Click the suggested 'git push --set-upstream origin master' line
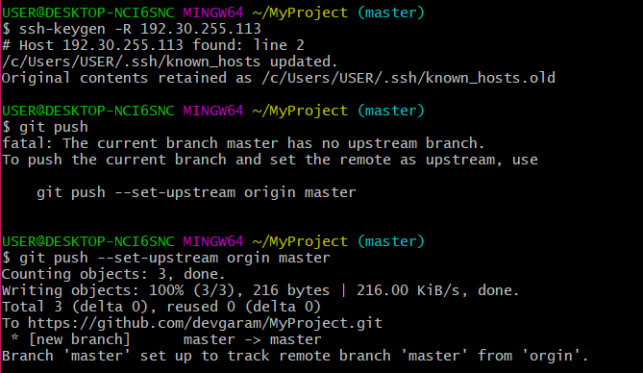This screenshot has width=643, height=373. tap(196, 192)
